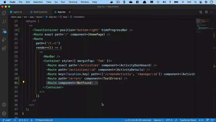This screenshot has height=122, width=216.
Task: Open the Selection menu
Action: click(x=38, y=2)
